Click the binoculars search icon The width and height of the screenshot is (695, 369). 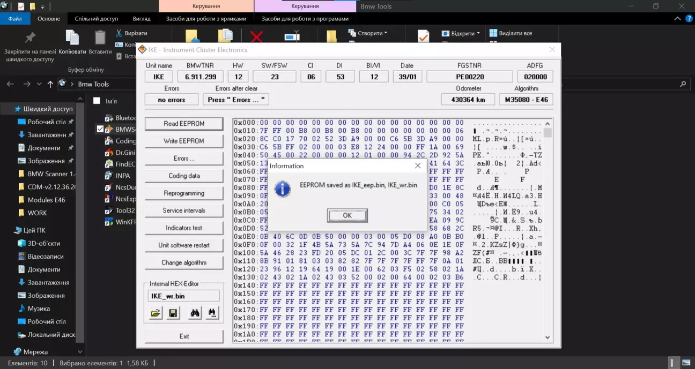[194, 313]
